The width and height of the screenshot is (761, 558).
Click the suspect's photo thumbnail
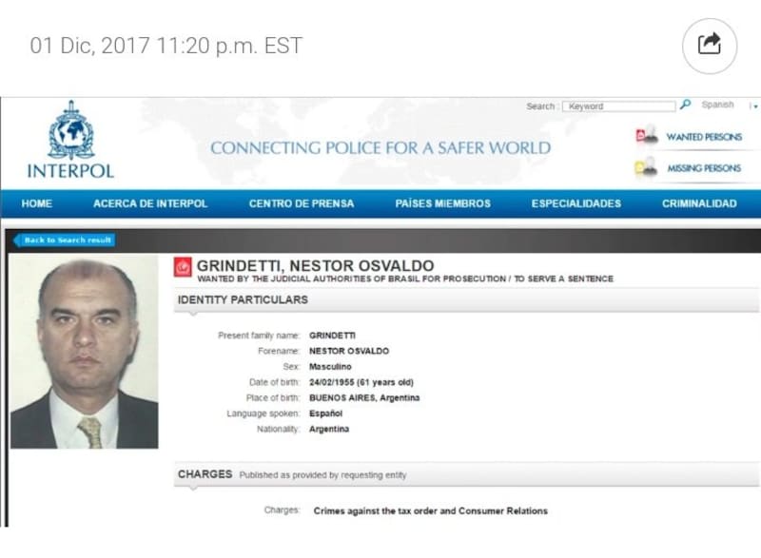85,352
